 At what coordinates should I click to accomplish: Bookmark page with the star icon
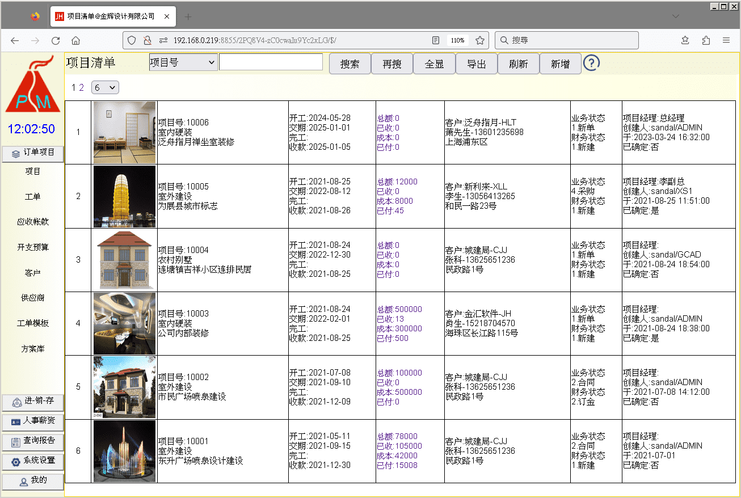[x=480, y=40]
